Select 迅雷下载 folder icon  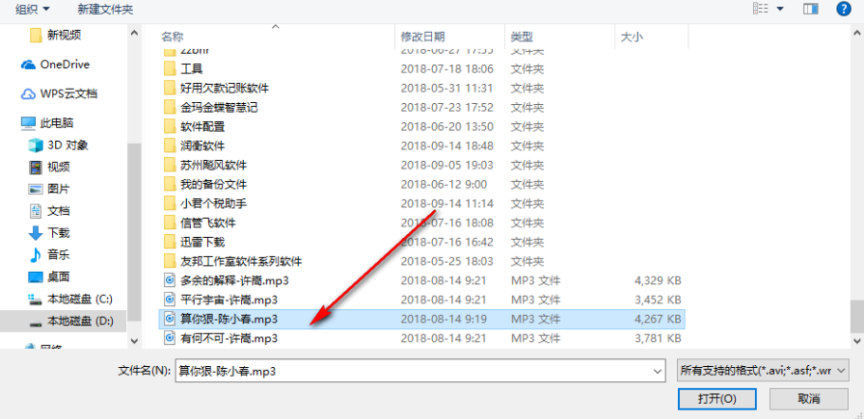coord(170,243)
